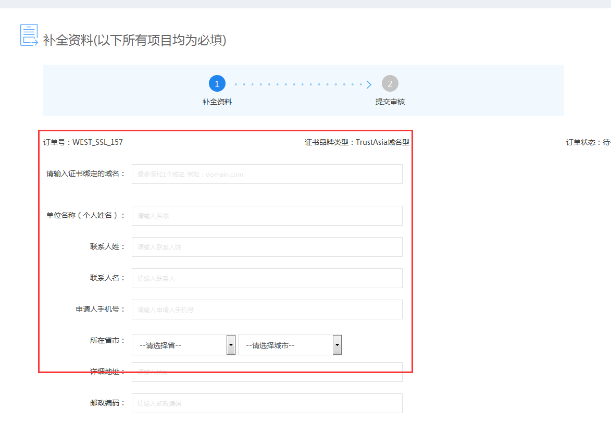This screenshot has height=421, width=611.
Task: Open the --请选择城市-- city dropdown
Action: tap(285, 344)
